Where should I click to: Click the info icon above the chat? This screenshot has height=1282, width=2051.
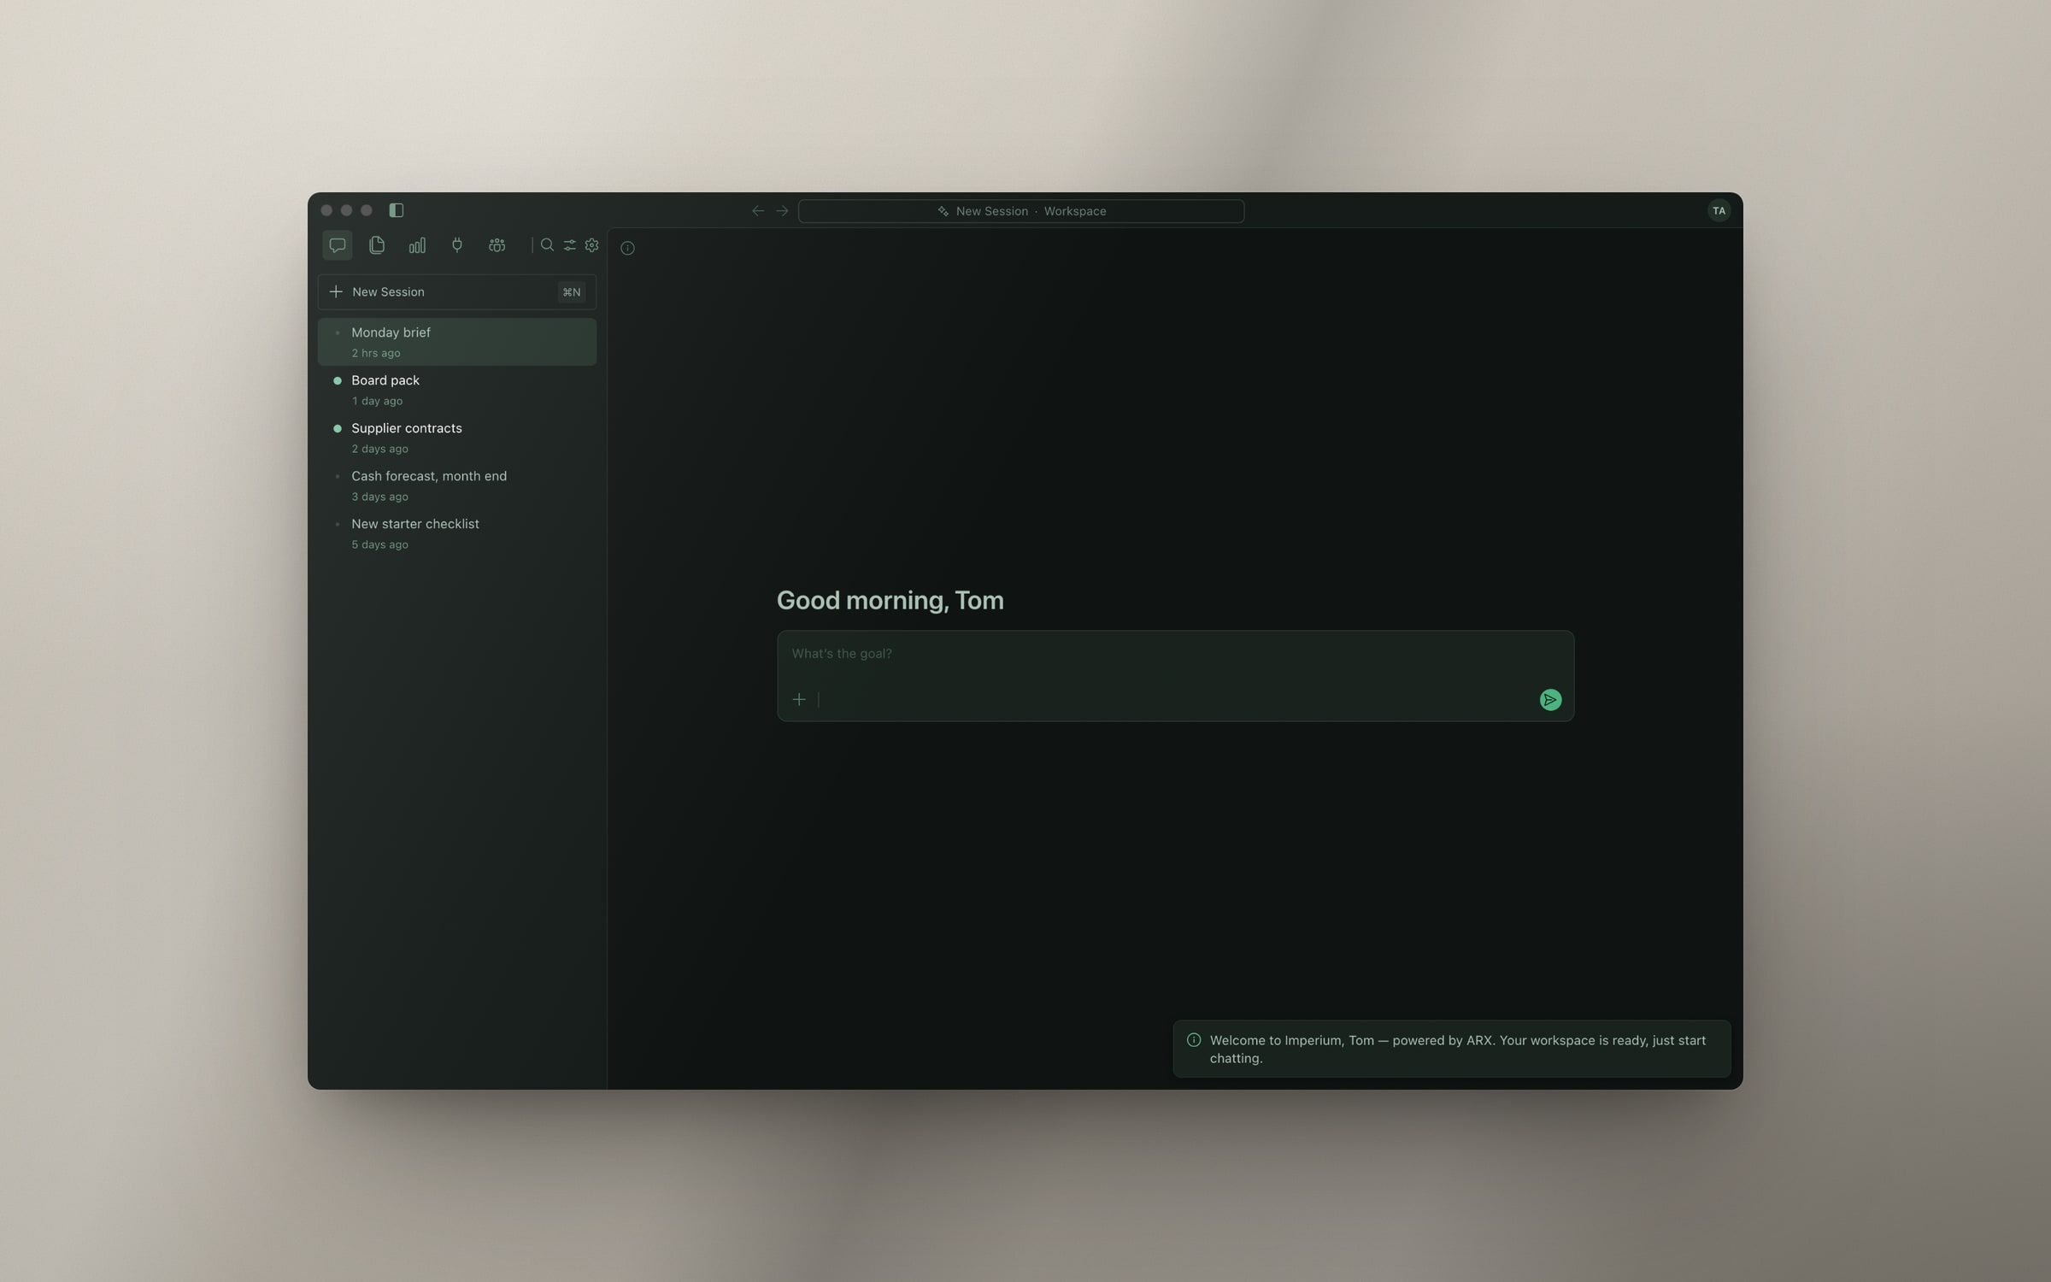627,248
